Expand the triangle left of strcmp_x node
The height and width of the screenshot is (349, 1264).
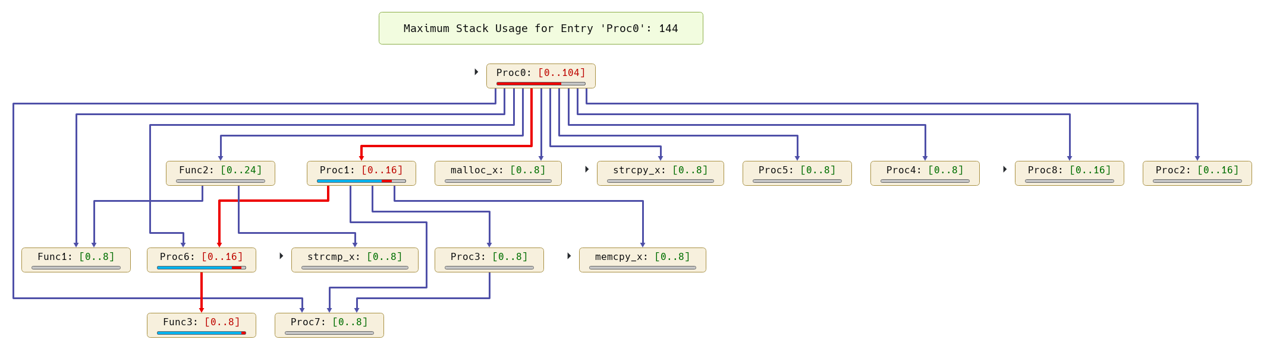pyautogui.click(x=281, y=256)
